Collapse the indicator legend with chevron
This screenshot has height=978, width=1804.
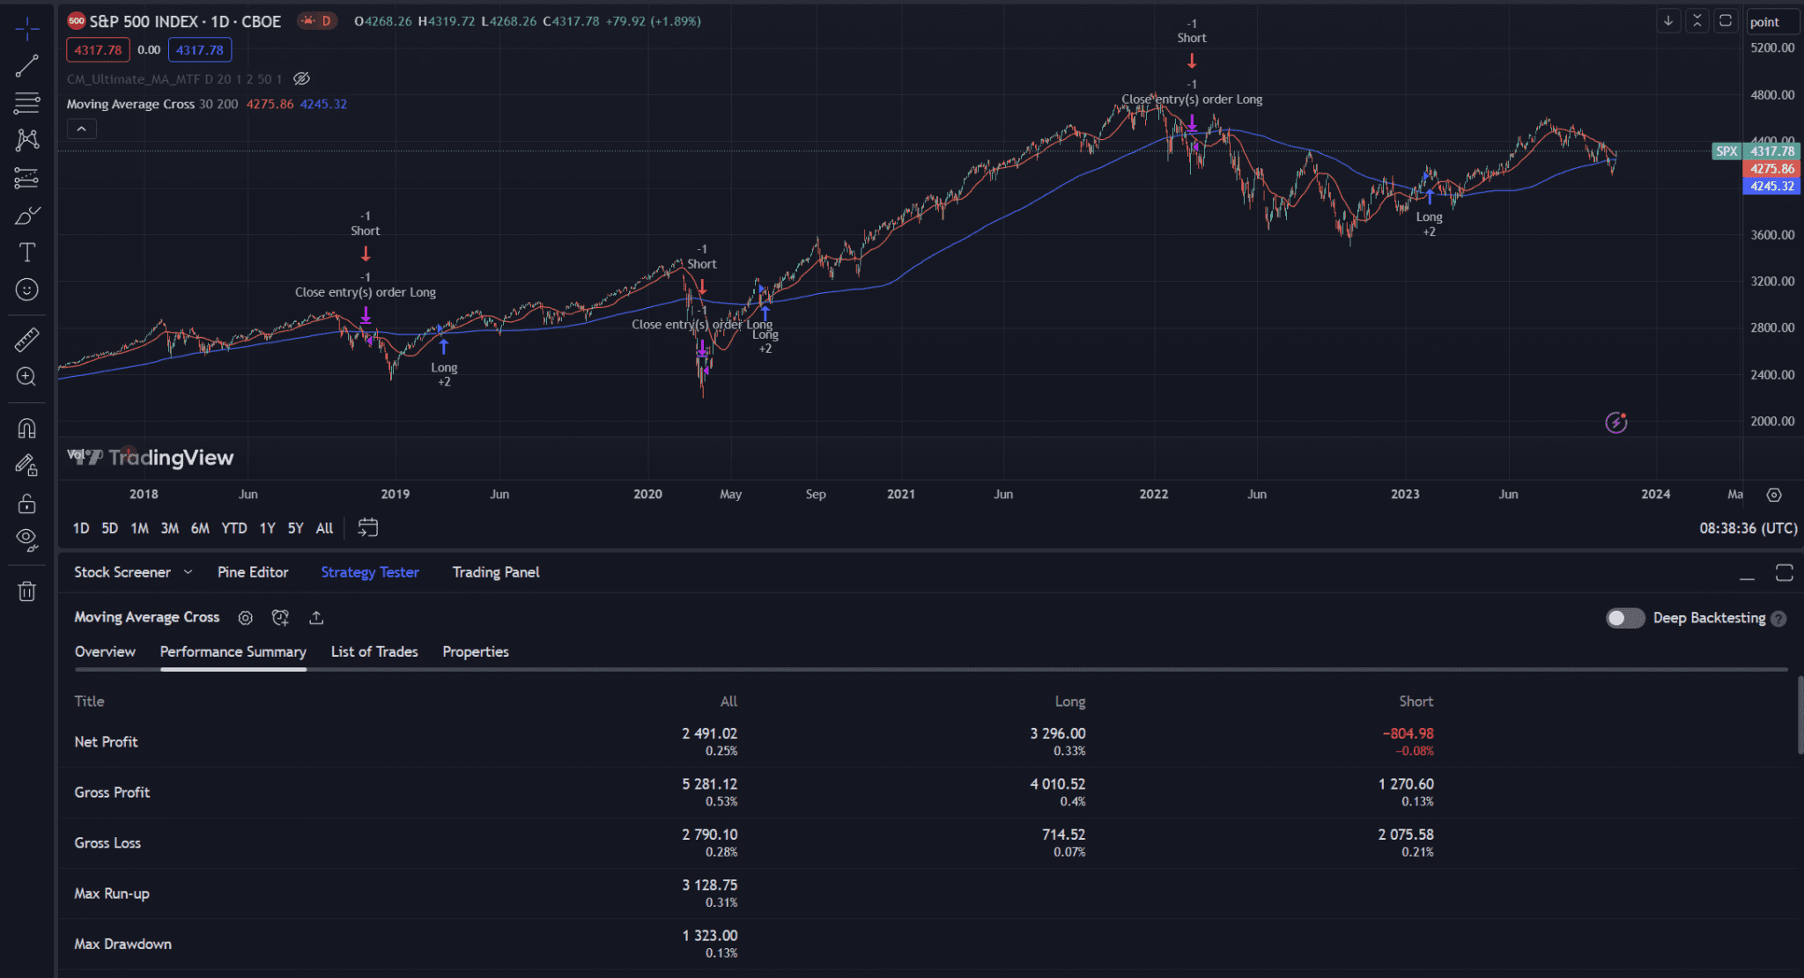point(81,128)
